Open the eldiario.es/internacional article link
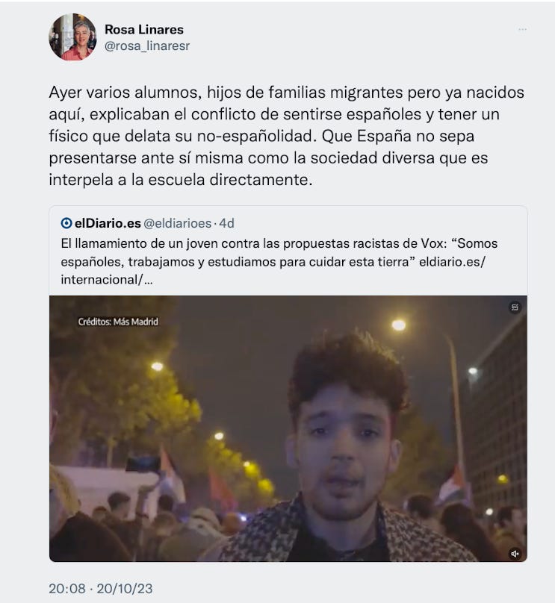Screen dimensions: 555x603 coord(452,262)
